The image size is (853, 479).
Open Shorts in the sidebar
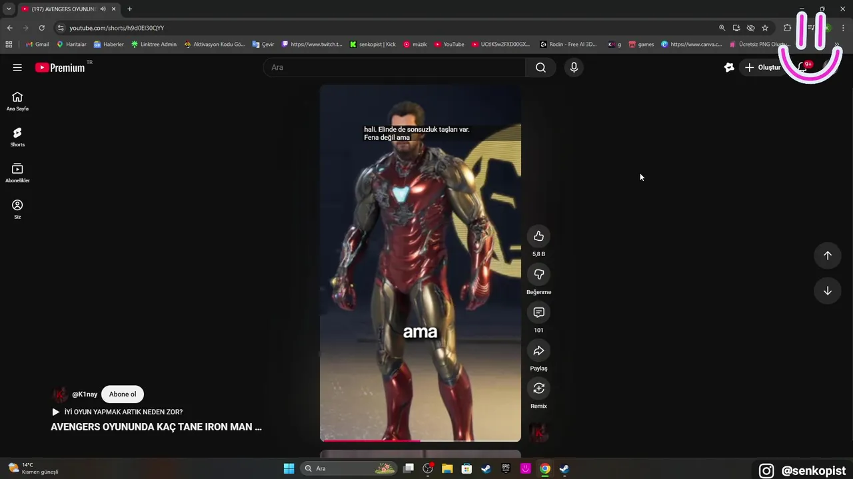tap(17, 137)
